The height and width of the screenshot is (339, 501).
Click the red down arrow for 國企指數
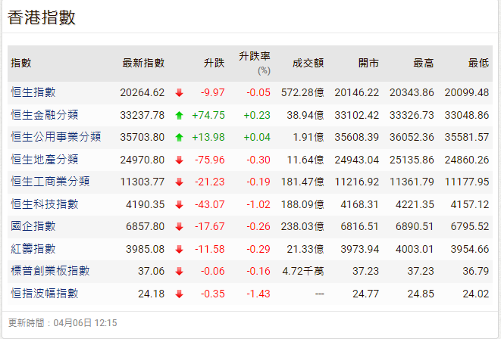(x=179, y=226)
